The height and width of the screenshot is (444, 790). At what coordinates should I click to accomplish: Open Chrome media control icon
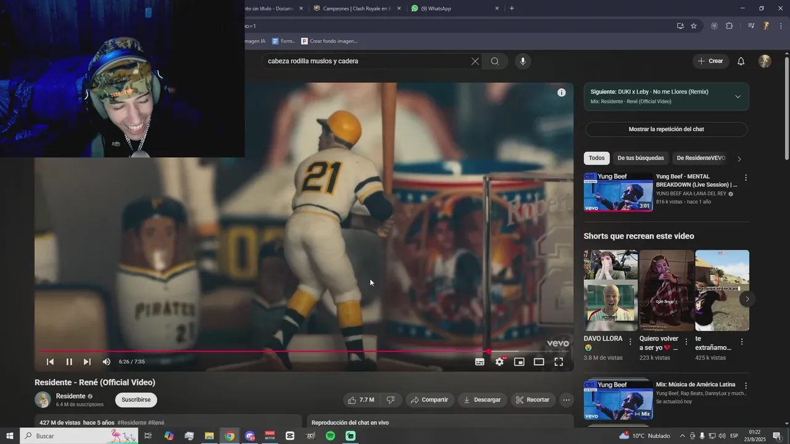tap(751, 26)
